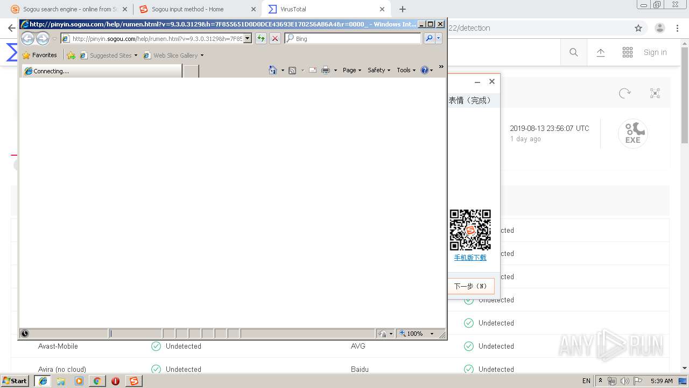Click the taskbar clock showing 5:39 AM
This screenshot has height=388, width=689.
[x=662, y=381]
